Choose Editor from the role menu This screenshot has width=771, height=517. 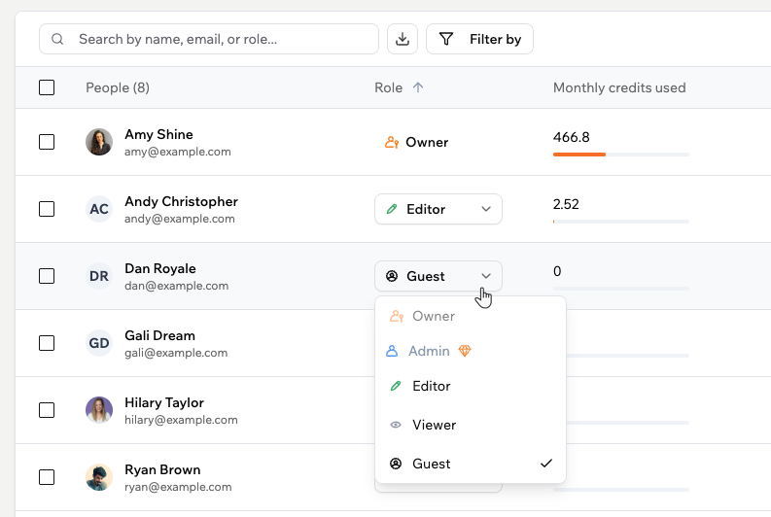(x=471, y=386)
